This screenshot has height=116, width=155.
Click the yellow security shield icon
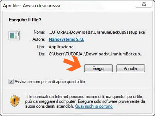point(15,101)
